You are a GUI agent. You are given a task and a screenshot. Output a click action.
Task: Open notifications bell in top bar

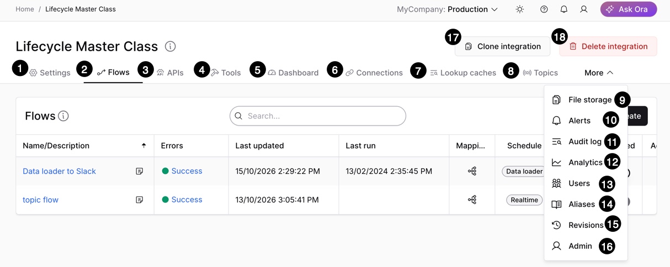[x=563, y=9]
